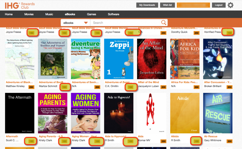Open the Software section
This screenshot has width=242, height=149.
tap(113, 14)
